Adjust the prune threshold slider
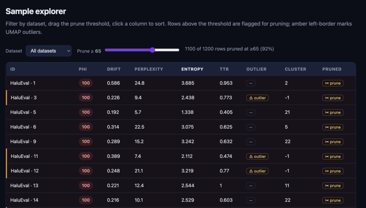This screenshot has width=366, height=208. coord(142,50)
